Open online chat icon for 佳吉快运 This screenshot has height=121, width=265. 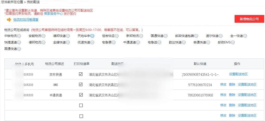(x=117, y=36)
